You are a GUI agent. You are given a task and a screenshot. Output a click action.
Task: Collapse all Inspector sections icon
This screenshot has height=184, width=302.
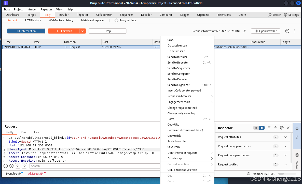pyautogui.click(x=275, y=128)
